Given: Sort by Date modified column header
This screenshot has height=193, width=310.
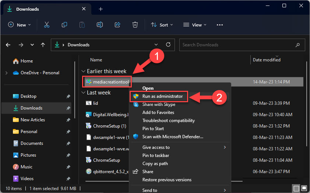Looking at the screenshot, I should [267, 60].
